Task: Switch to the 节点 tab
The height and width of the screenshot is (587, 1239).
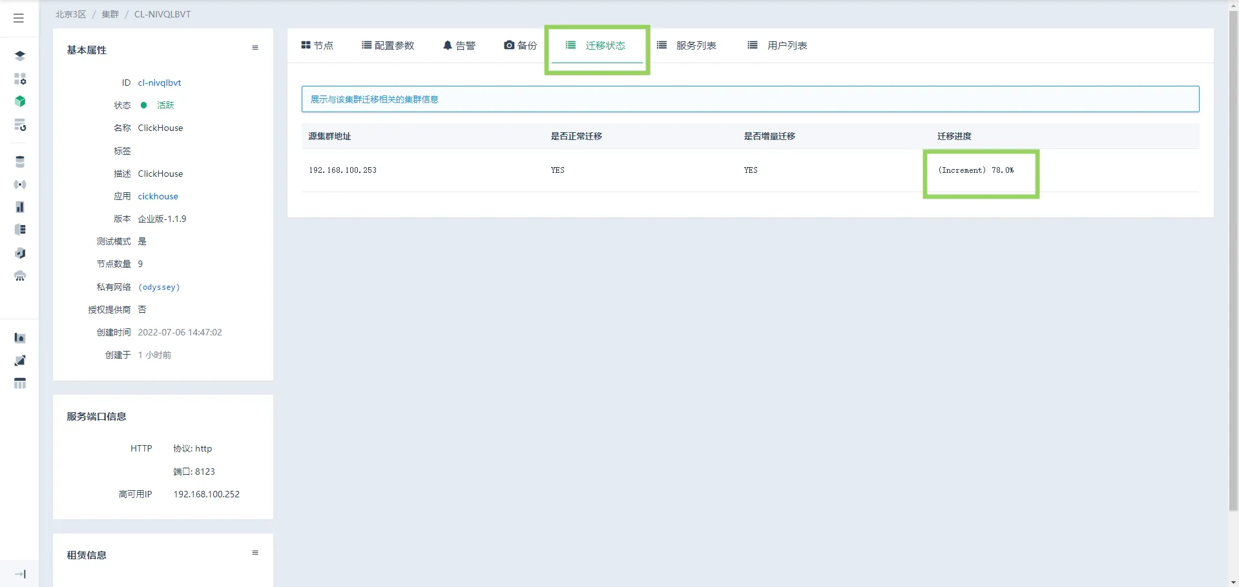Action: click(317, 46)
